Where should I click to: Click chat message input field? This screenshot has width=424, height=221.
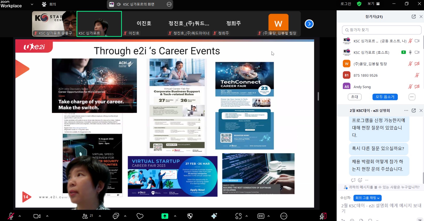click(381, 208)
